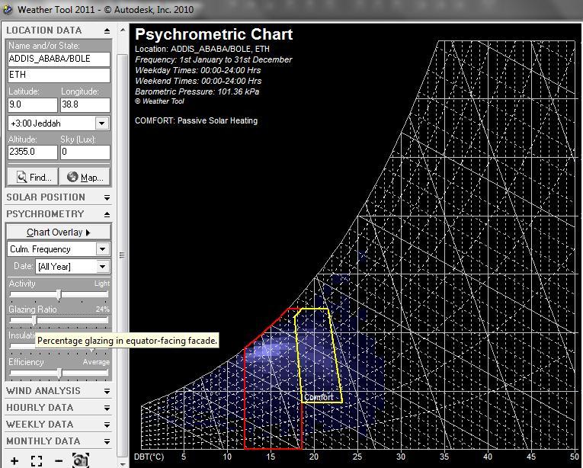
Task: Click the COMFORT: Passive Solar Heating text
Action: tap(196, 120)
